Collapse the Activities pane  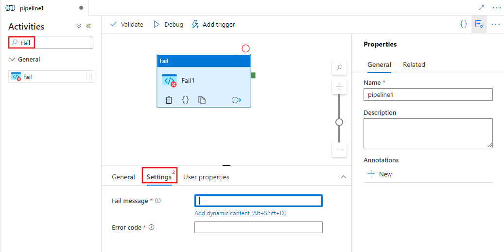click(88, 26)
